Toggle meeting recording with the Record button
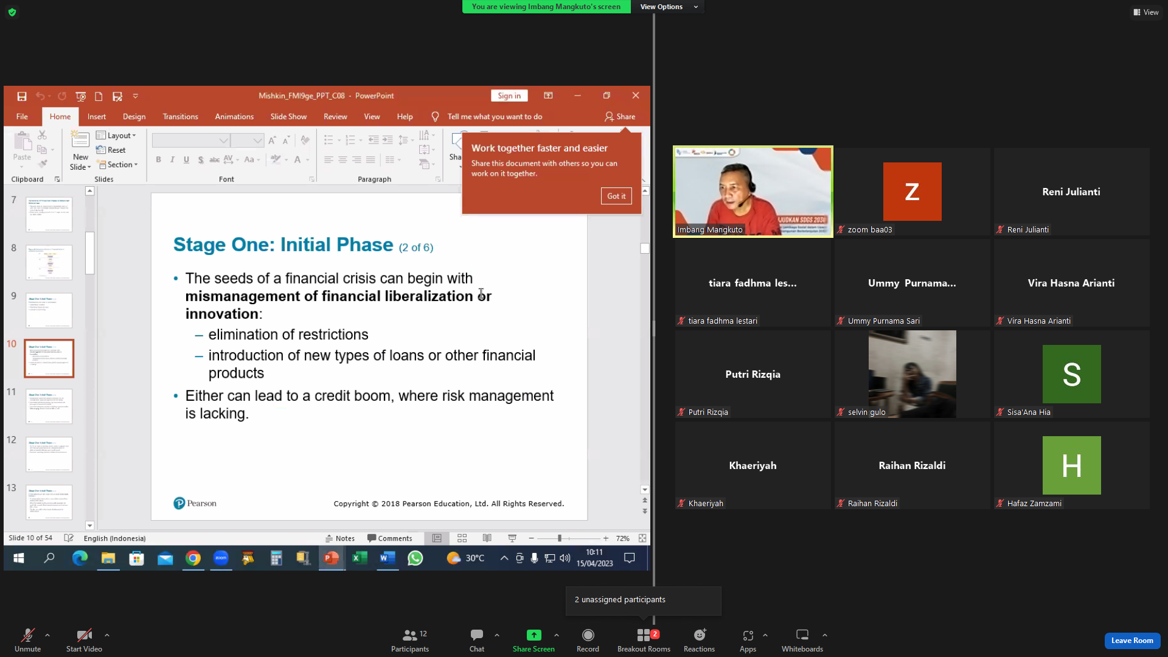The image size is (1168, 657). coord(588,641)
